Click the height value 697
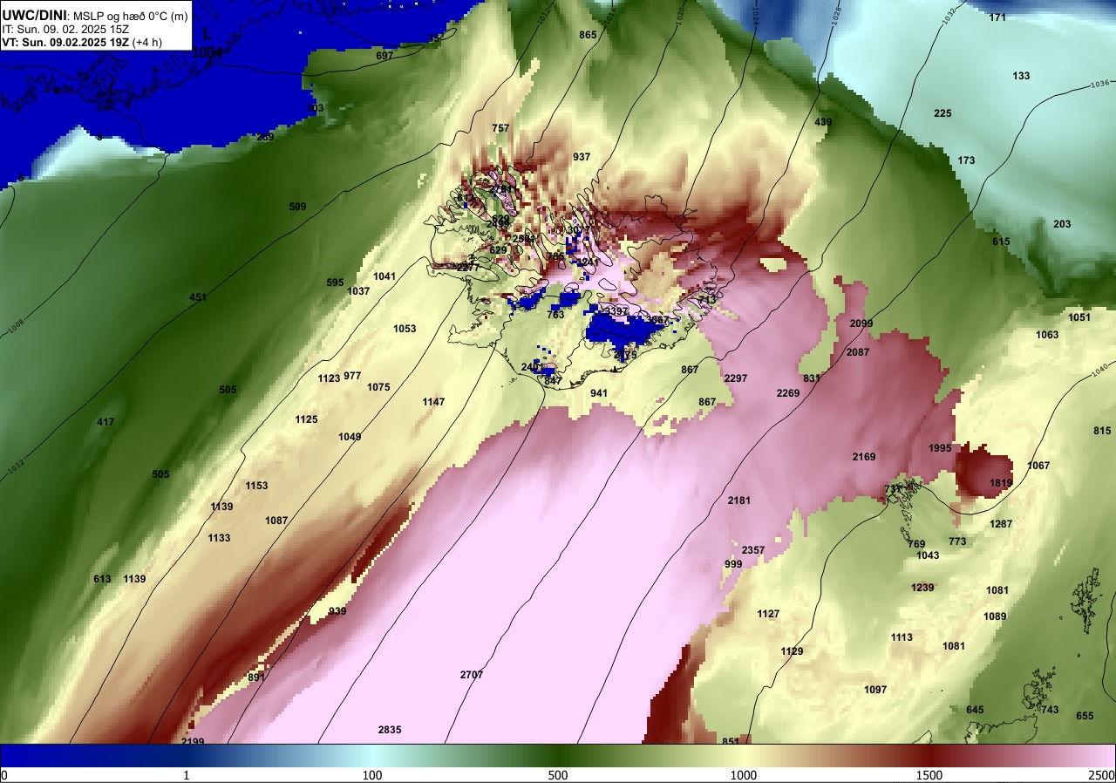The height and width of the screenshot is (783, 1116). click(384, 56)
